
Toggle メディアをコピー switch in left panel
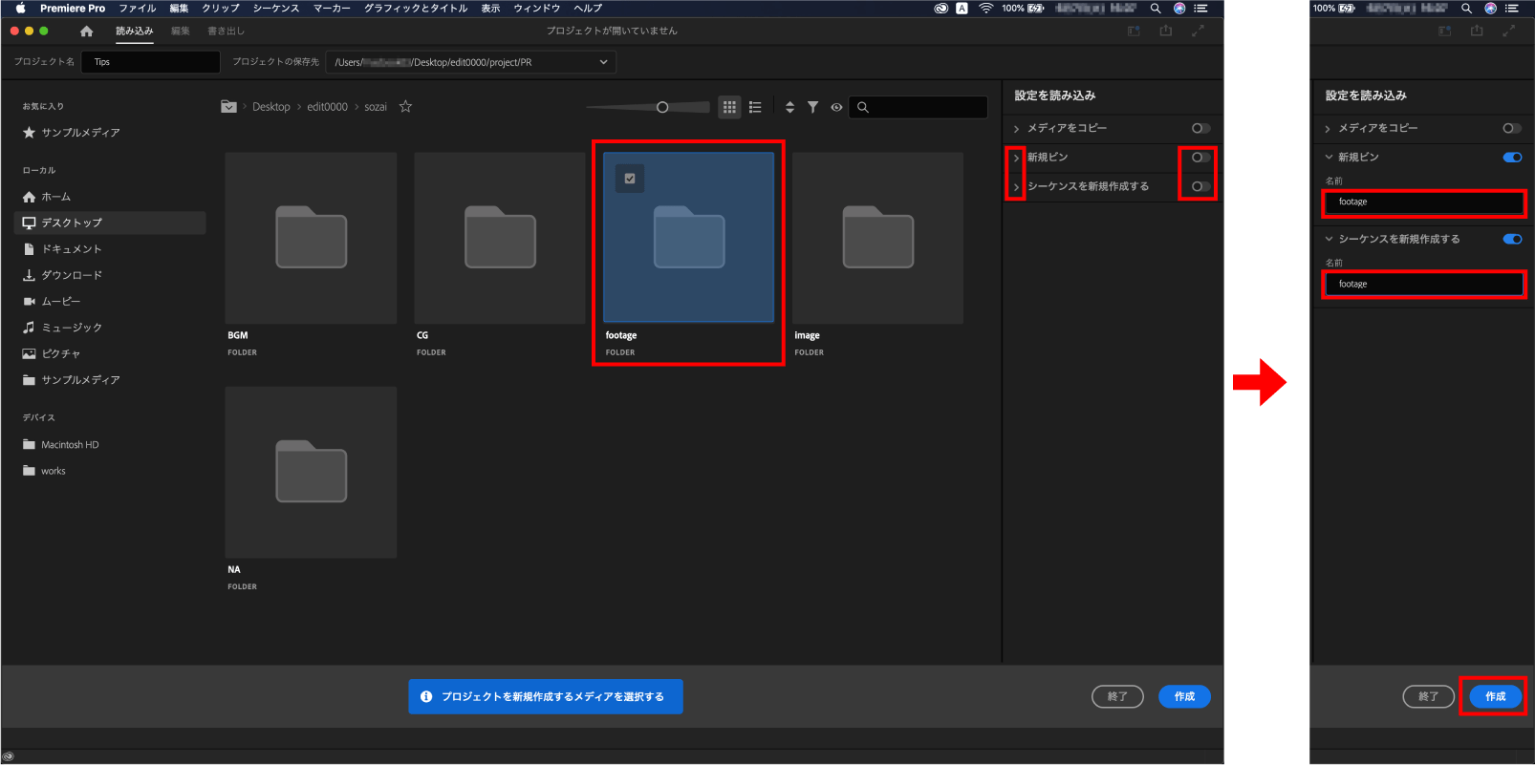tap(1201, 128)
